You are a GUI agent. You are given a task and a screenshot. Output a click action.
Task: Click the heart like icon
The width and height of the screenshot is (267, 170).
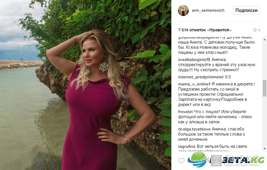click(x=181, y=161)
